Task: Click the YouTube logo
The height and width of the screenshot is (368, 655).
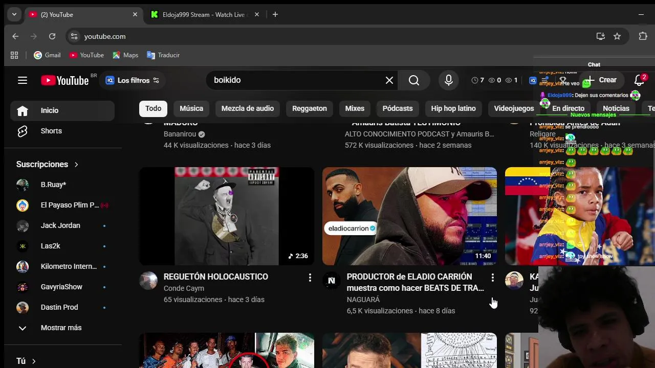Action: click(x=65, y=80)
